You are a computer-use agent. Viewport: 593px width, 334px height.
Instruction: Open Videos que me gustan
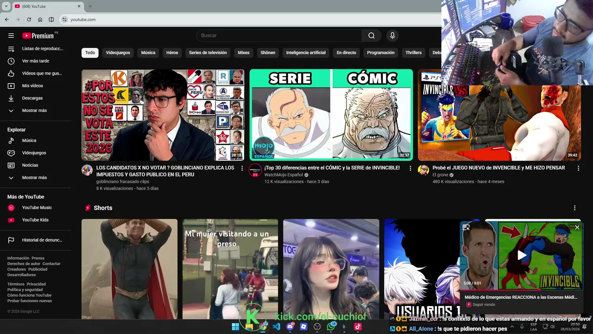[x=36, y=73]
